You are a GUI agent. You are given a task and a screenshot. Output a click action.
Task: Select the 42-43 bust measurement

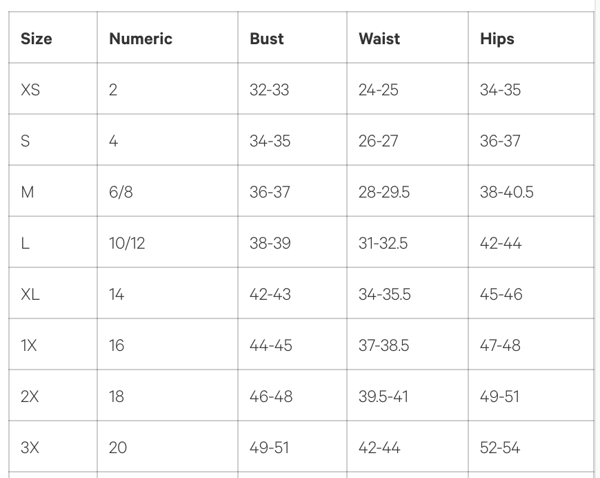[x=270, y=294]
